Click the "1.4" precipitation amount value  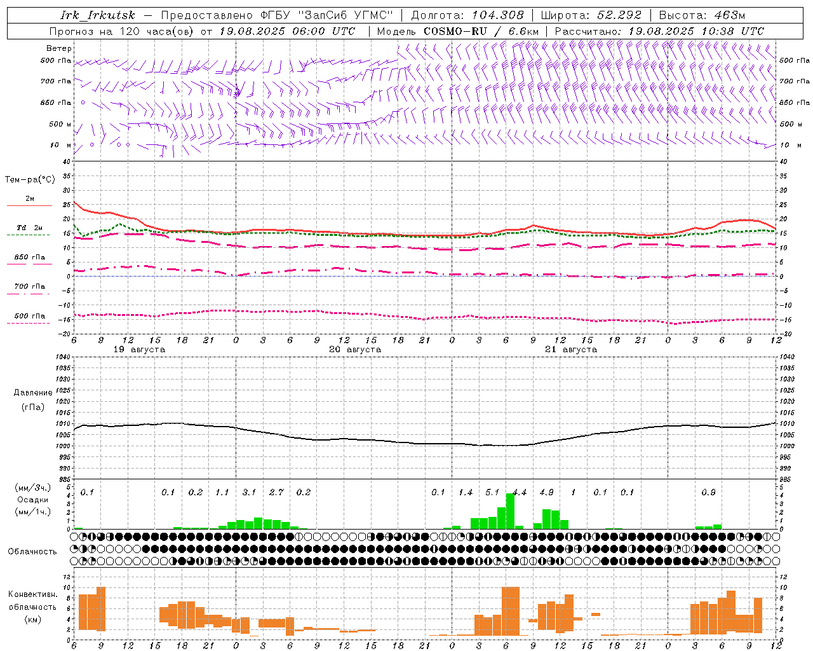[466, 493]
